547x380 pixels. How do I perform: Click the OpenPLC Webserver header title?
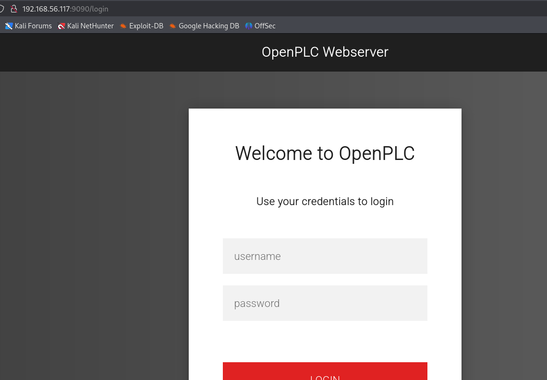tap(325, 52)
